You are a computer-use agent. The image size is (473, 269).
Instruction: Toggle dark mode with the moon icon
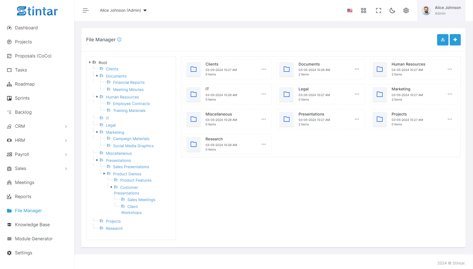click(392, 10)
